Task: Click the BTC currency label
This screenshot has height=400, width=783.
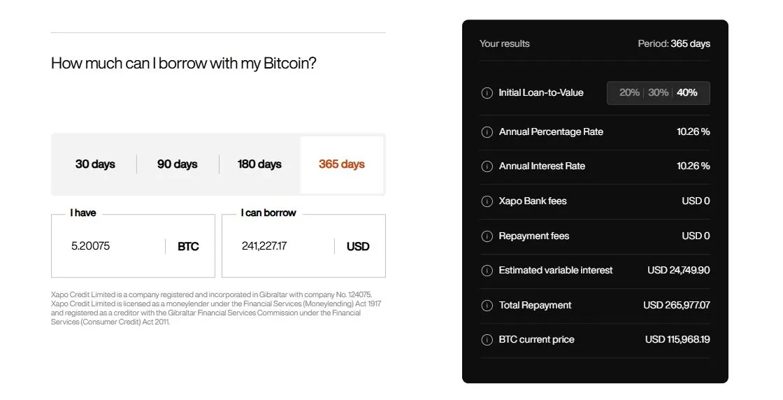Action: point(188,246)
